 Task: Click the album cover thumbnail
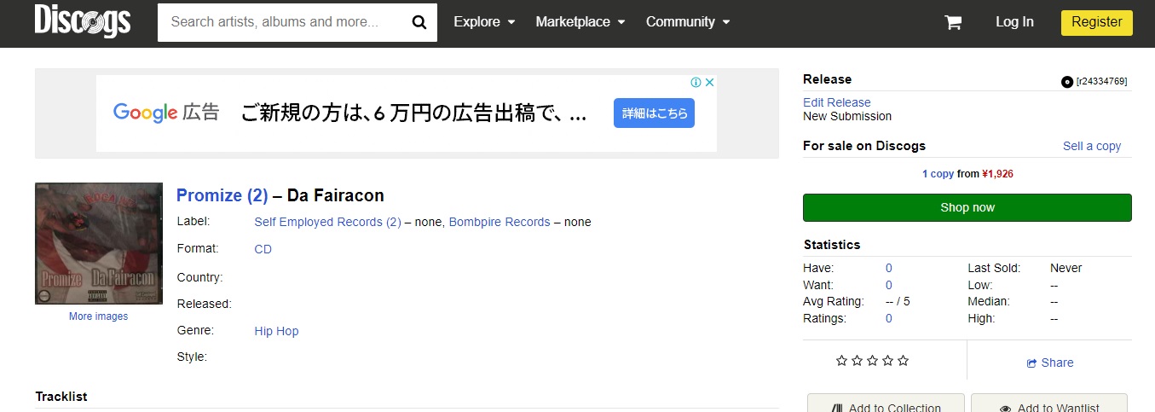[x=99, y=243]
